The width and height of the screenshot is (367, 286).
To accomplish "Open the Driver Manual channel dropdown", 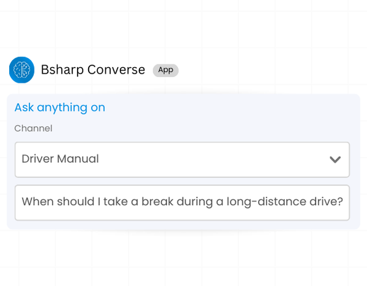I will (182, 160).
